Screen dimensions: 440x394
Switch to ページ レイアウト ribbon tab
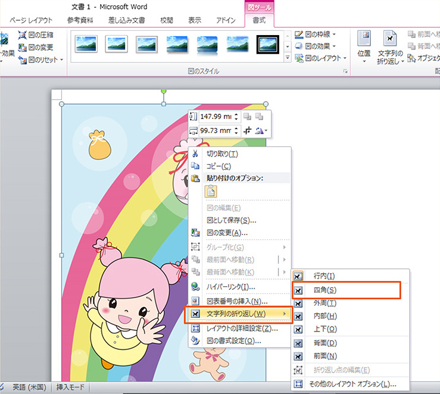click(31, 20)
